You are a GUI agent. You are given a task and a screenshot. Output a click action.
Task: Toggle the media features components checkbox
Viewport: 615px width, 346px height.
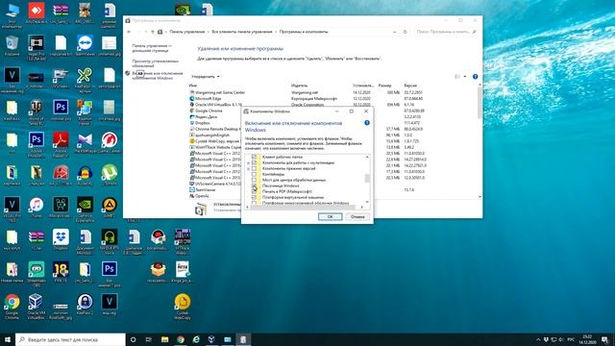[254, 162]
